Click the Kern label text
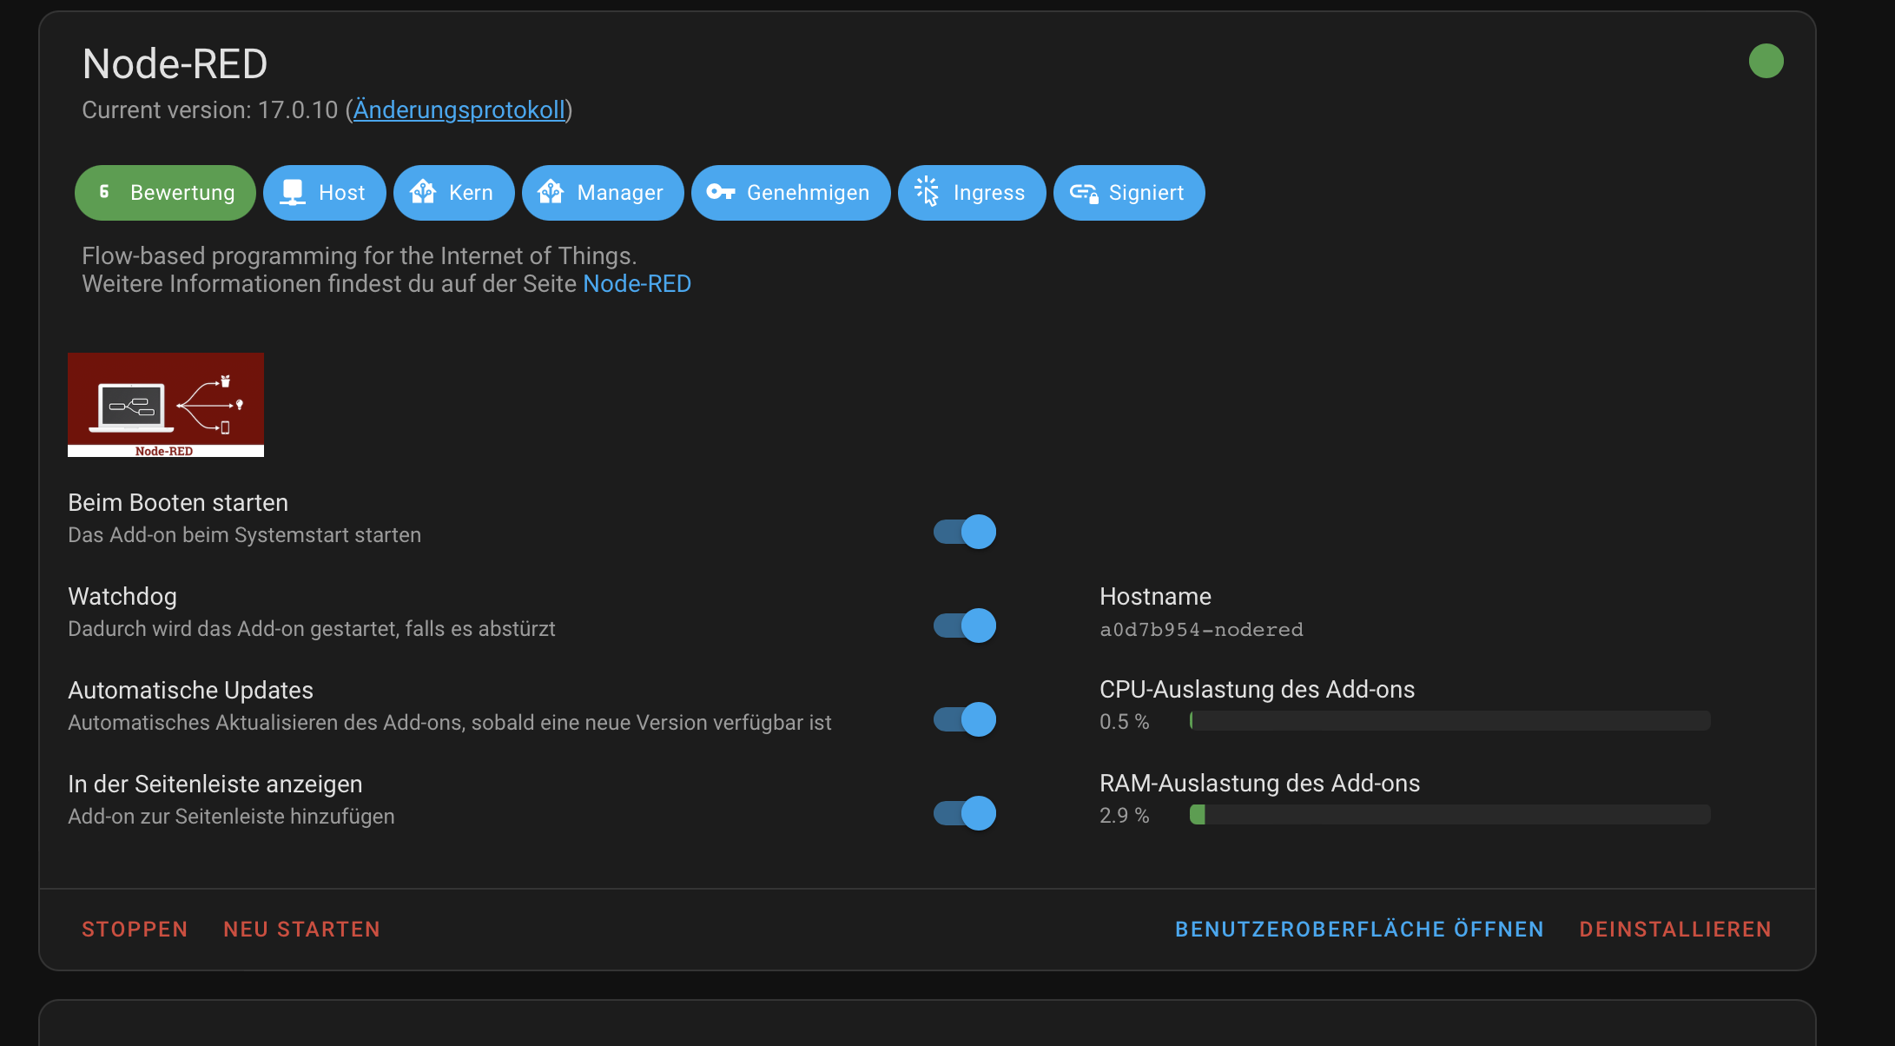The width and height of the screenshot is (1895, 1046). (x=471, y=193)
